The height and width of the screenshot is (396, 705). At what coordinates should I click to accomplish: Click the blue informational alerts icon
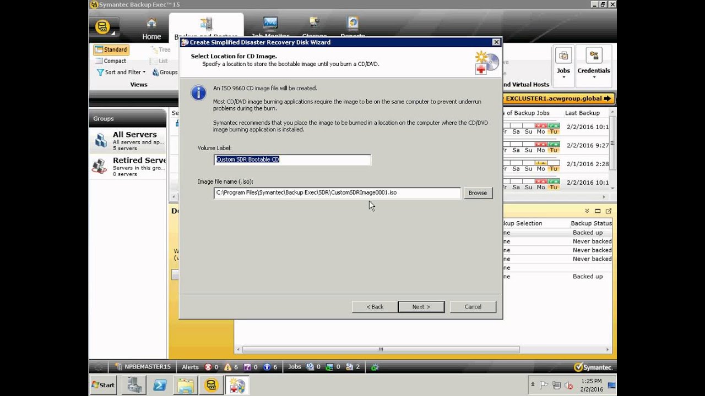pyautogui.click(x=267, y=367)
